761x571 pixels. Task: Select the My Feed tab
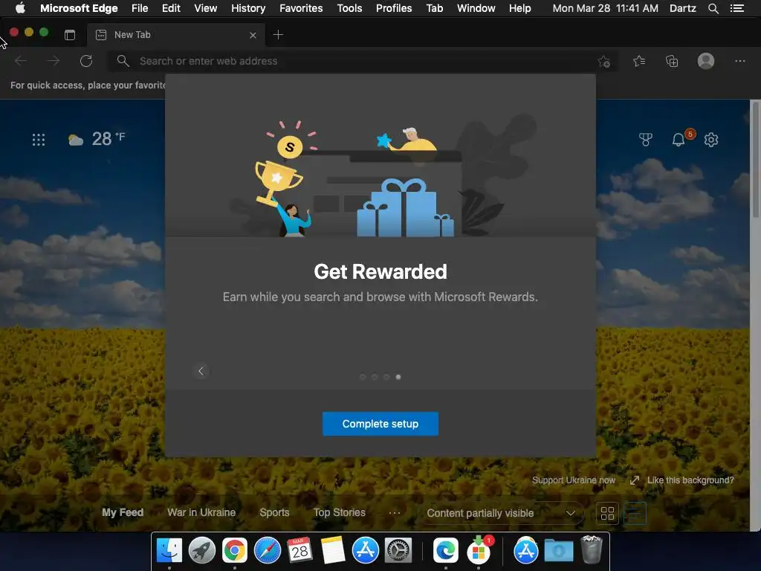123,512
